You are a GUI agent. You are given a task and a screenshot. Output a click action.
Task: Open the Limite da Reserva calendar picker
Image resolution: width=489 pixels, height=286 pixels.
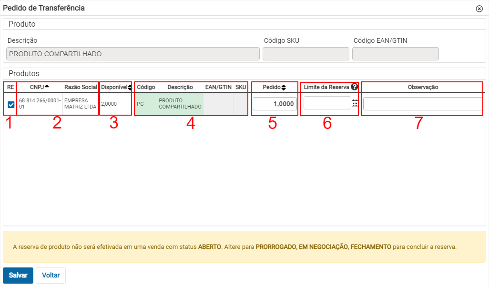click(355, 103)
